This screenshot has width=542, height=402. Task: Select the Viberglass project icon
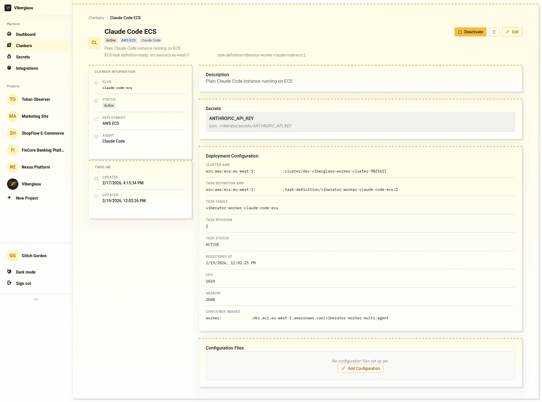[12, 184]
